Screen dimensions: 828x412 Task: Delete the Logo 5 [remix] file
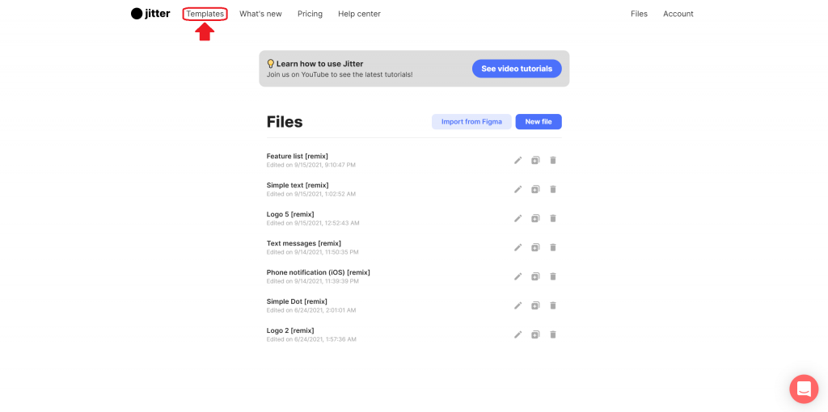(553, 218)
